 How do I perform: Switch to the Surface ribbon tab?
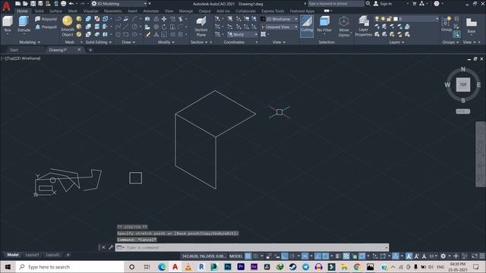55,11
